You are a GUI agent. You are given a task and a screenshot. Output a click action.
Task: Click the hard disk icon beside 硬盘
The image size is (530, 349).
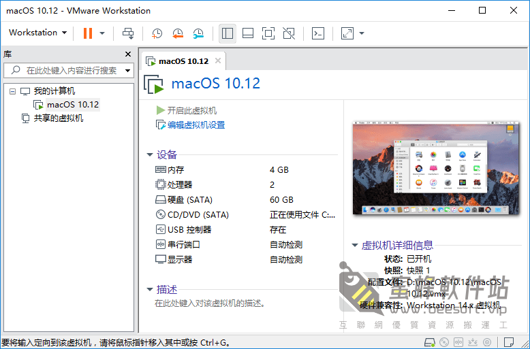click(161, 199)
